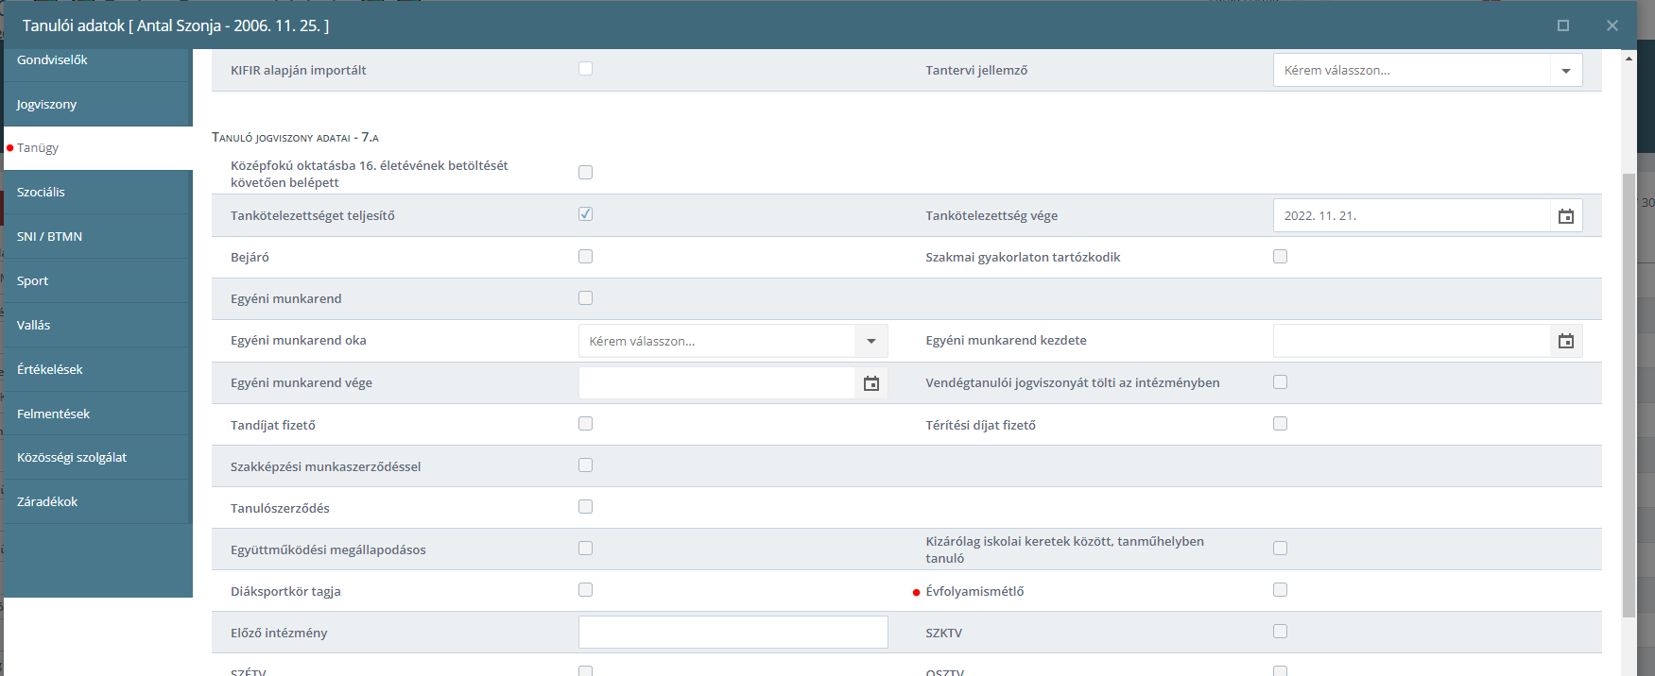
Task: Toggle the Tanulószerződés checkbox
Action: click(x=585, y=507)
